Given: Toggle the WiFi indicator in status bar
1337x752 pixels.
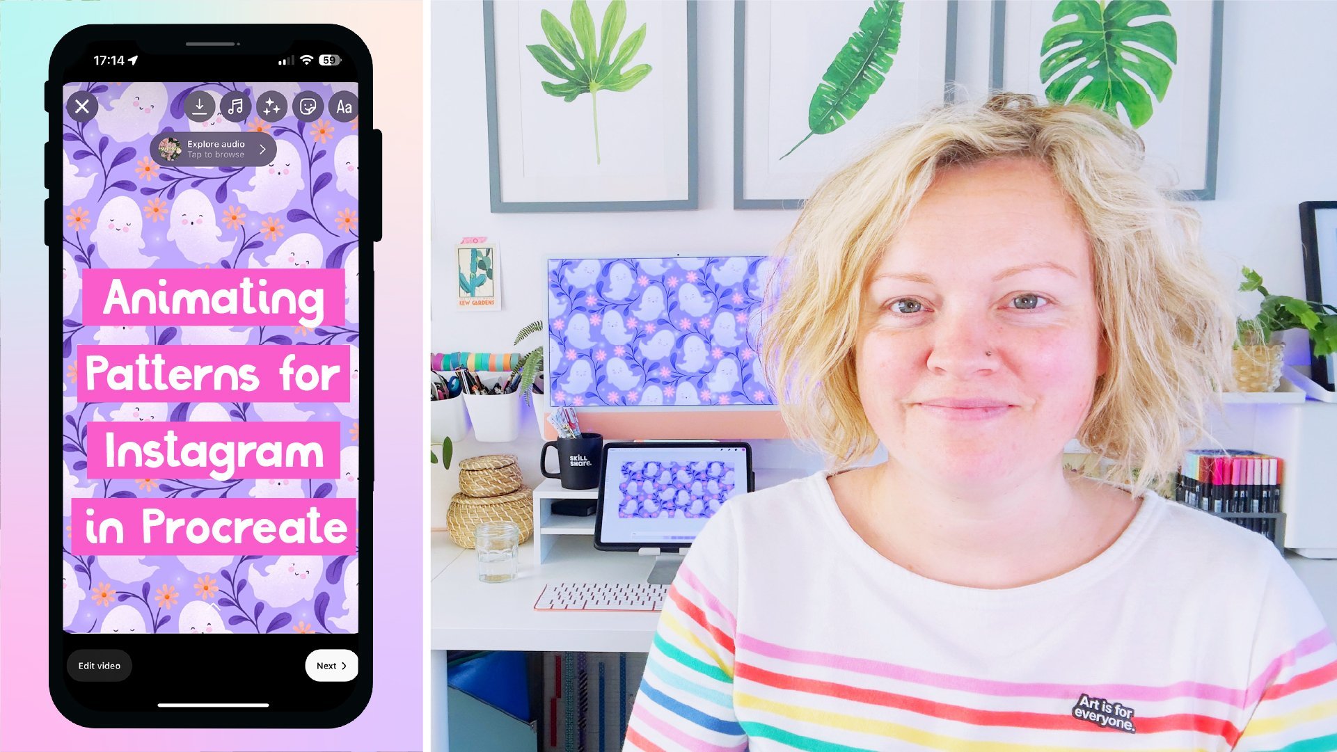Looking at the screenshot, I should (305, 61).
